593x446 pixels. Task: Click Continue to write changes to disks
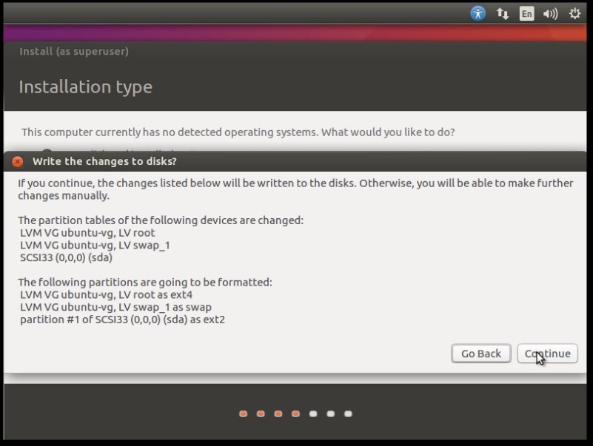pyautogui.click(x=548, y=354)
